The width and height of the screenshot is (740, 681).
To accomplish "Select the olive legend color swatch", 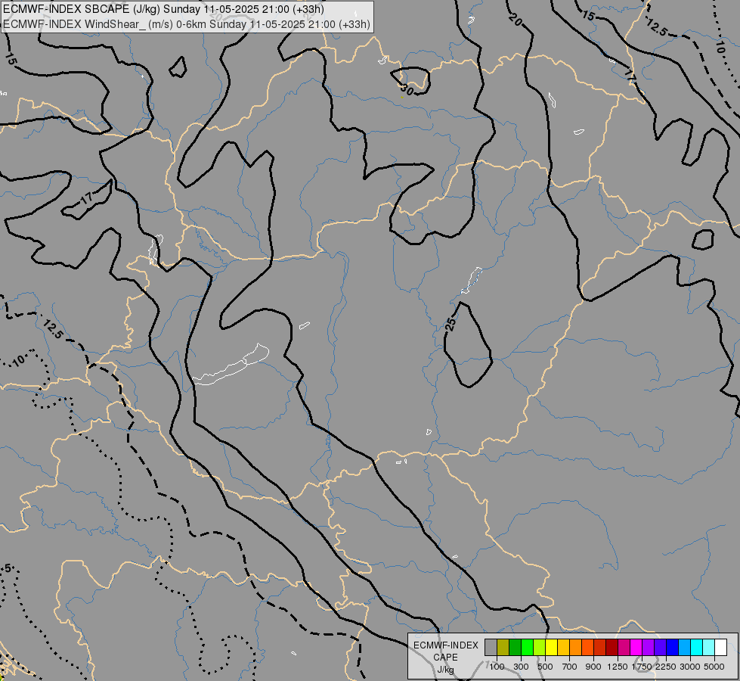I will point(503,647).
